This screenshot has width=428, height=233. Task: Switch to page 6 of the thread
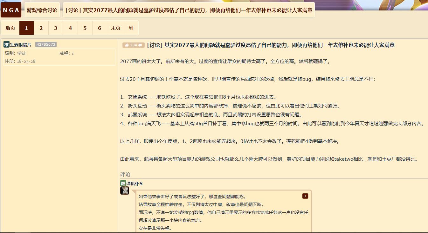(x=100, y=28)
